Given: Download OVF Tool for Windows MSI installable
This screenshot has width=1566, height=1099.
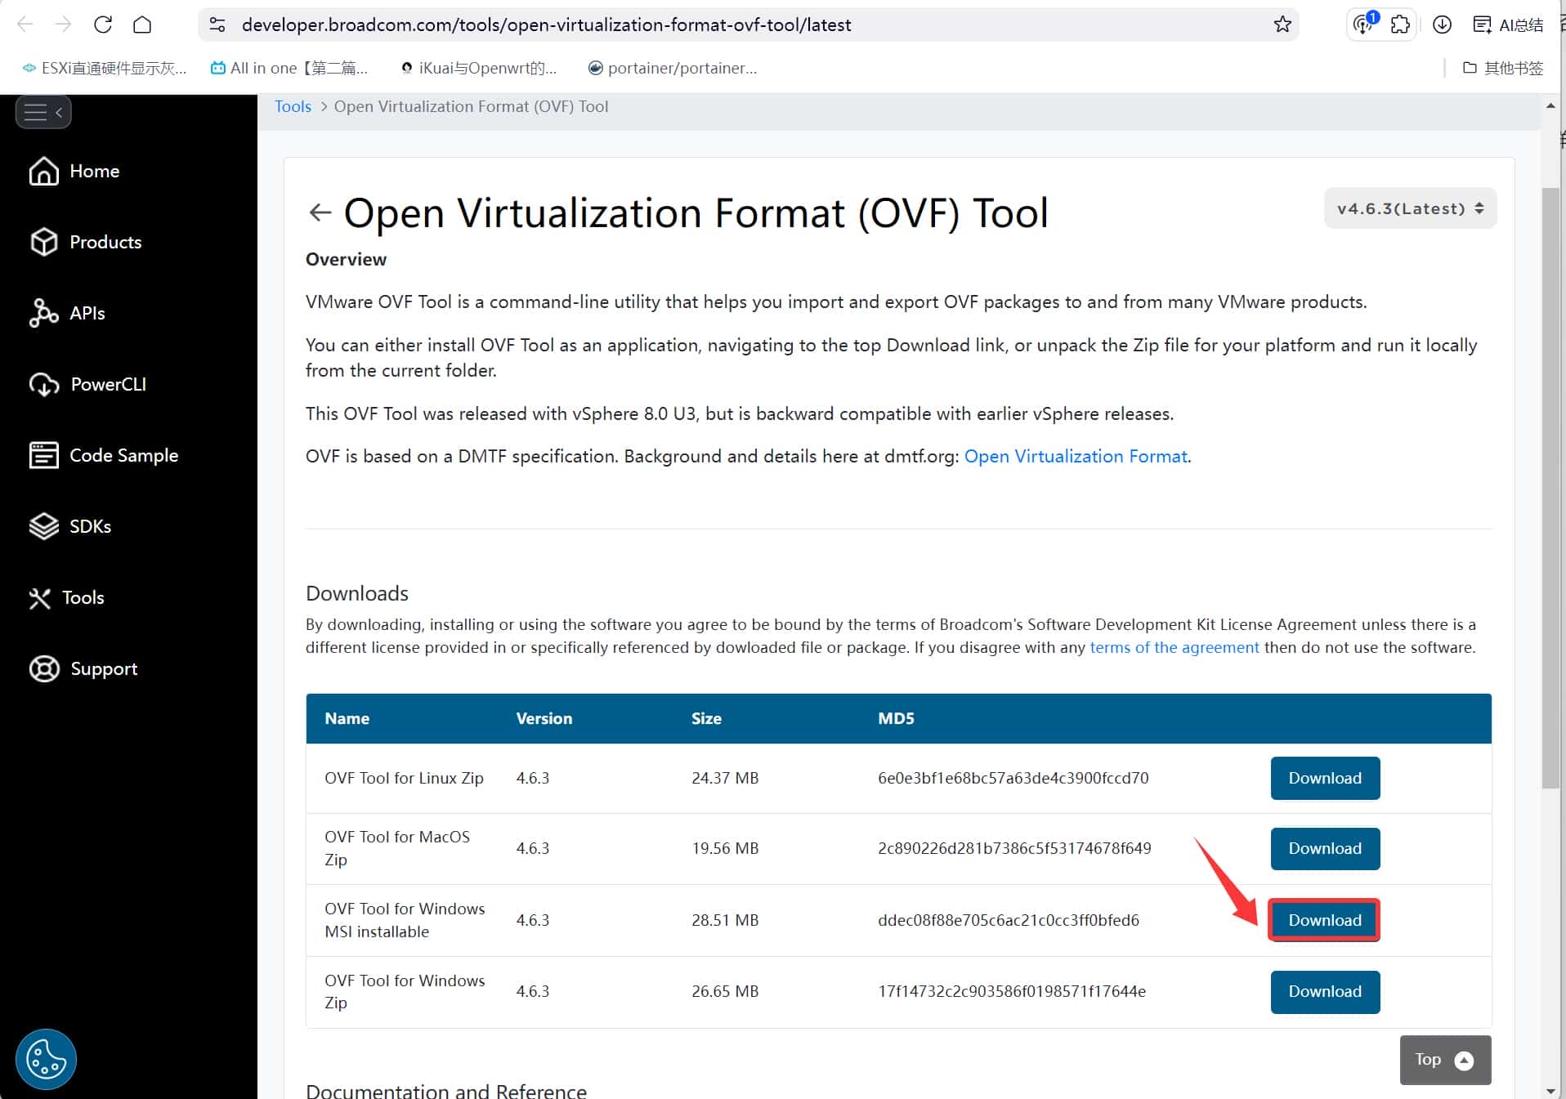Looking at the screenshot, I should pos(1324,920).
